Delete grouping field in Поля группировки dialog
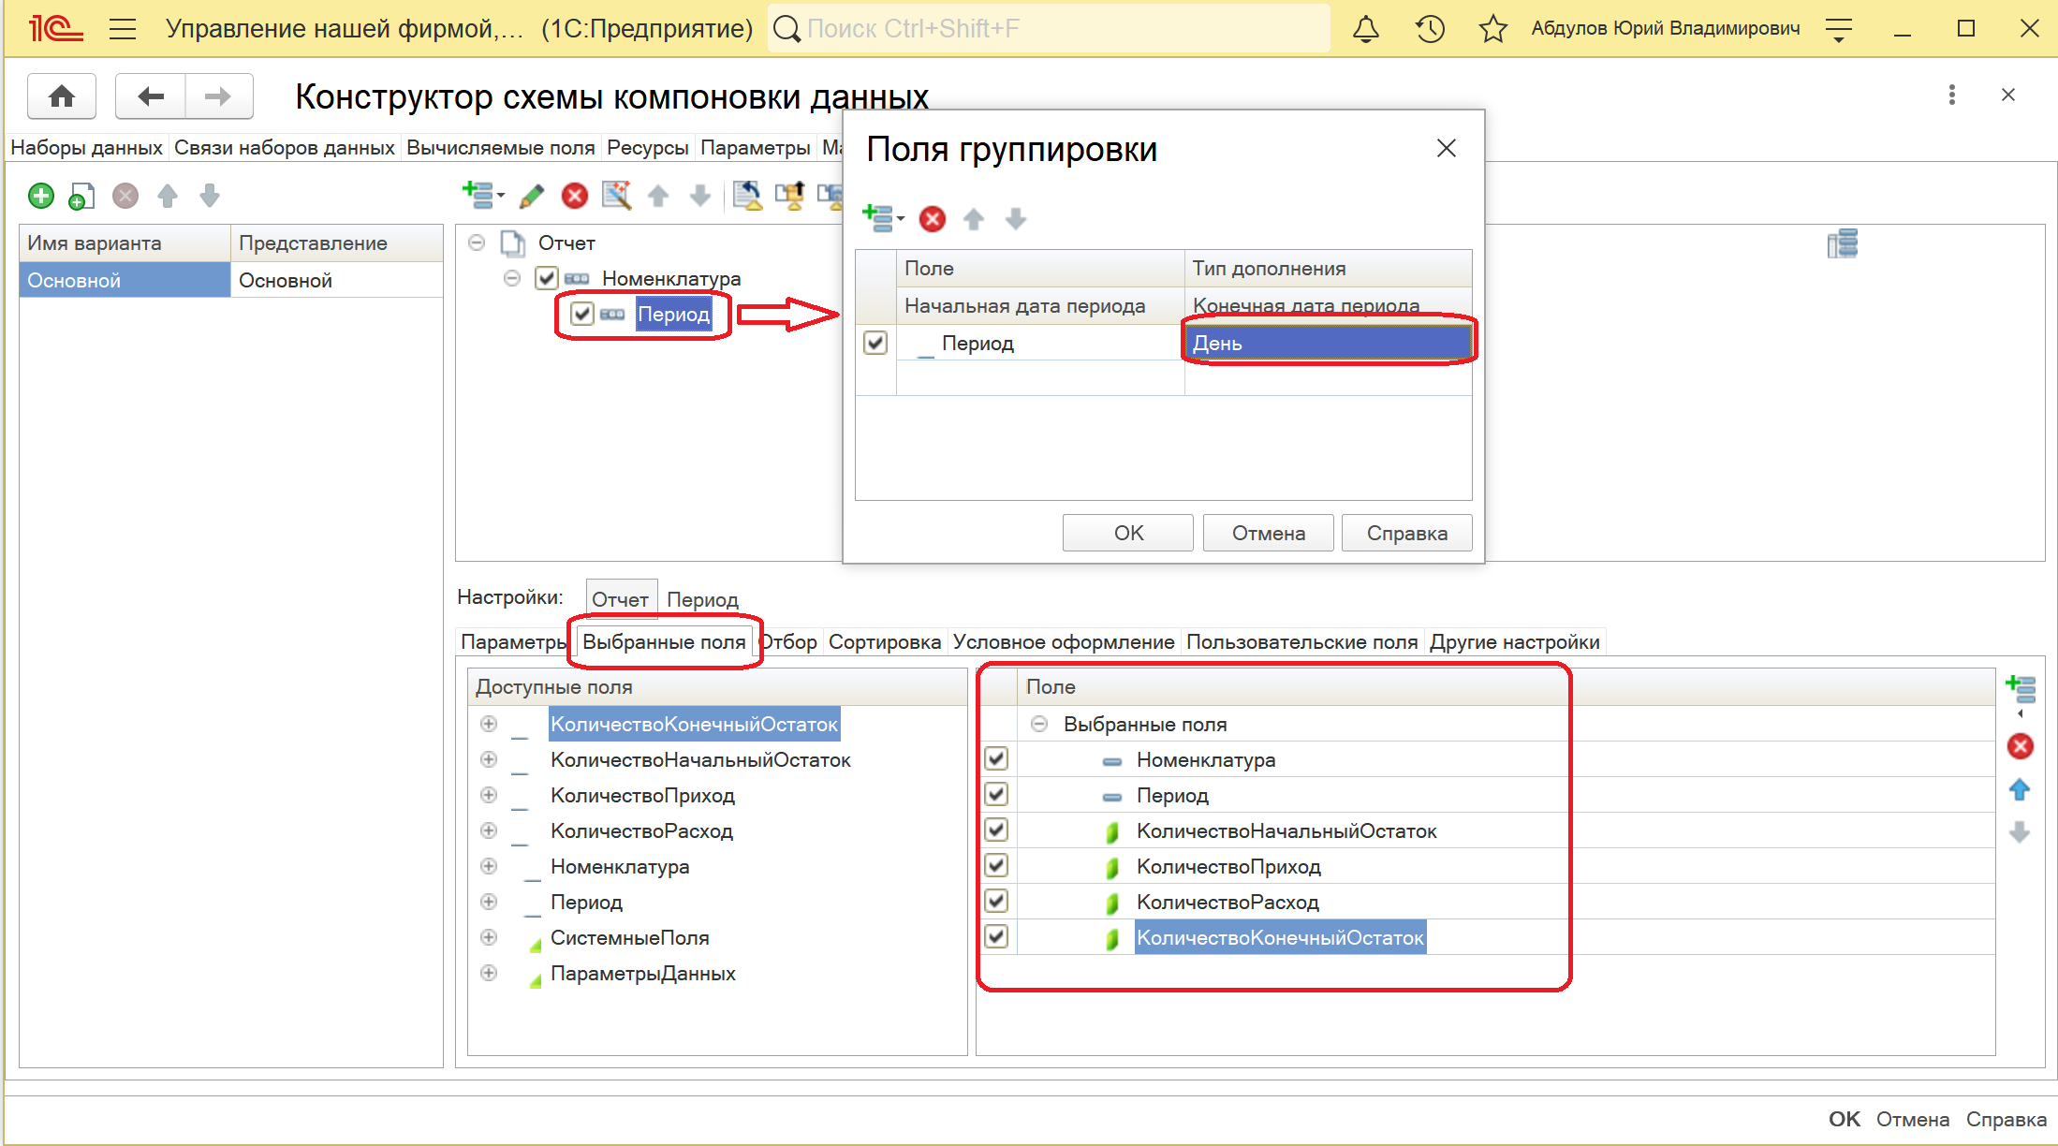Screen dimensions: 2058x1146 (932, 219)
